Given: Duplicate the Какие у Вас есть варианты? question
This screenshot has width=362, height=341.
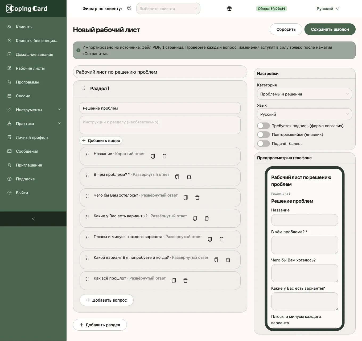Looking at the screenshot, I should click(x=195, y=218).
